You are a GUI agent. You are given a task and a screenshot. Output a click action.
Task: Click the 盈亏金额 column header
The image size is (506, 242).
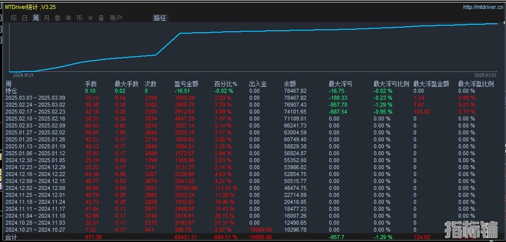pyautogui.click(x=187, y=84)
